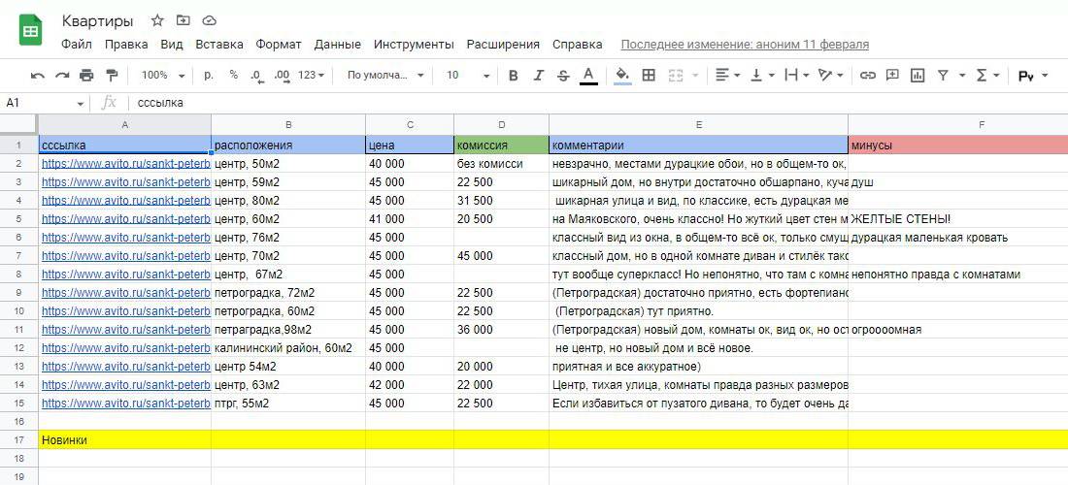Viewport: 1068px width, 485px height.
Task: Increase decimal places
Action: pos(282,75)
